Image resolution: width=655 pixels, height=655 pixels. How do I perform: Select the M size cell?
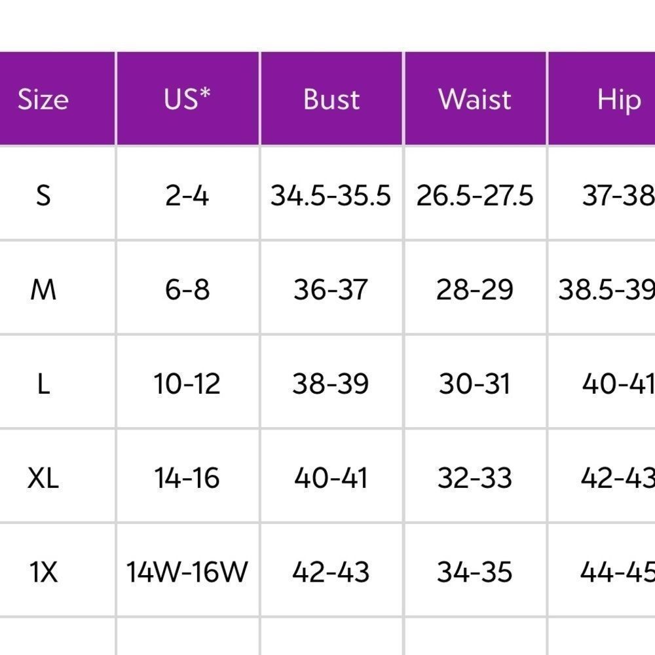click(43, 289)
